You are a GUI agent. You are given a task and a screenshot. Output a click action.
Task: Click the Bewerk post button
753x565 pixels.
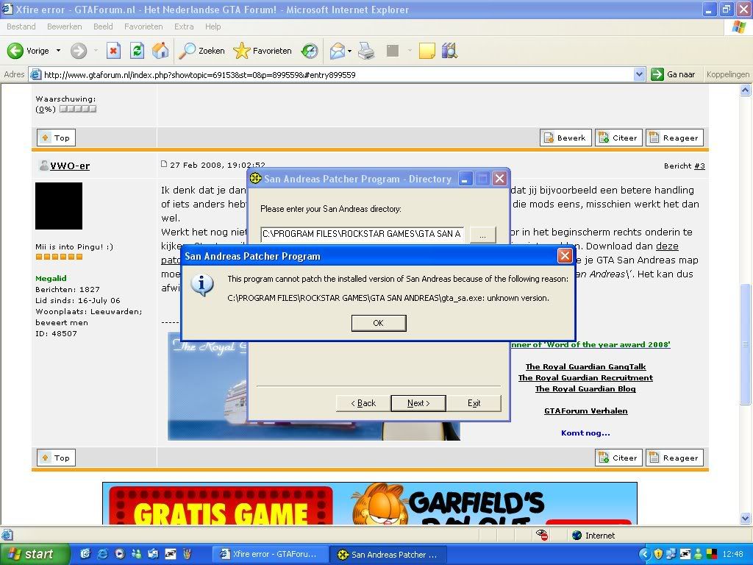(565, 138)
